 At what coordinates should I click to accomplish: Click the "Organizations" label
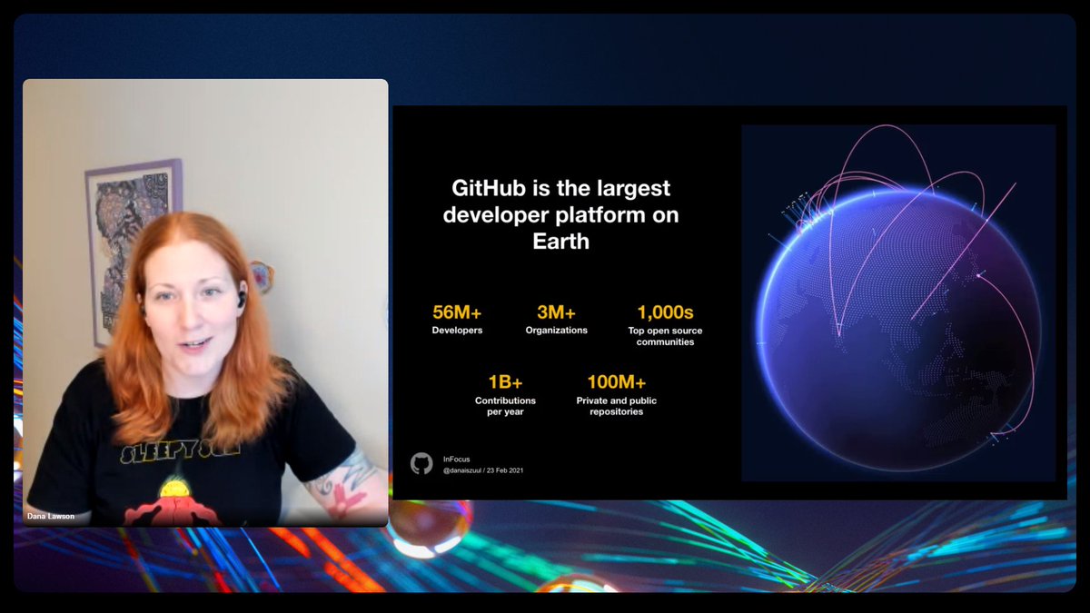[x=556, y=331]
